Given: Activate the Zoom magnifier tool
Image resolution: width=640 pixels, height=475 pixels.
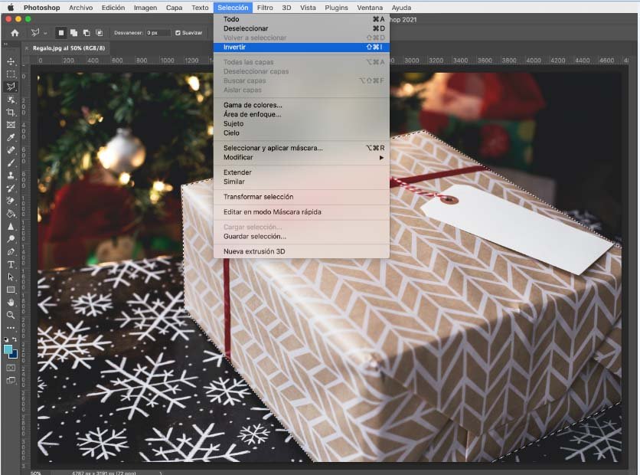Looking at the screenshot, I should (11, 315).
